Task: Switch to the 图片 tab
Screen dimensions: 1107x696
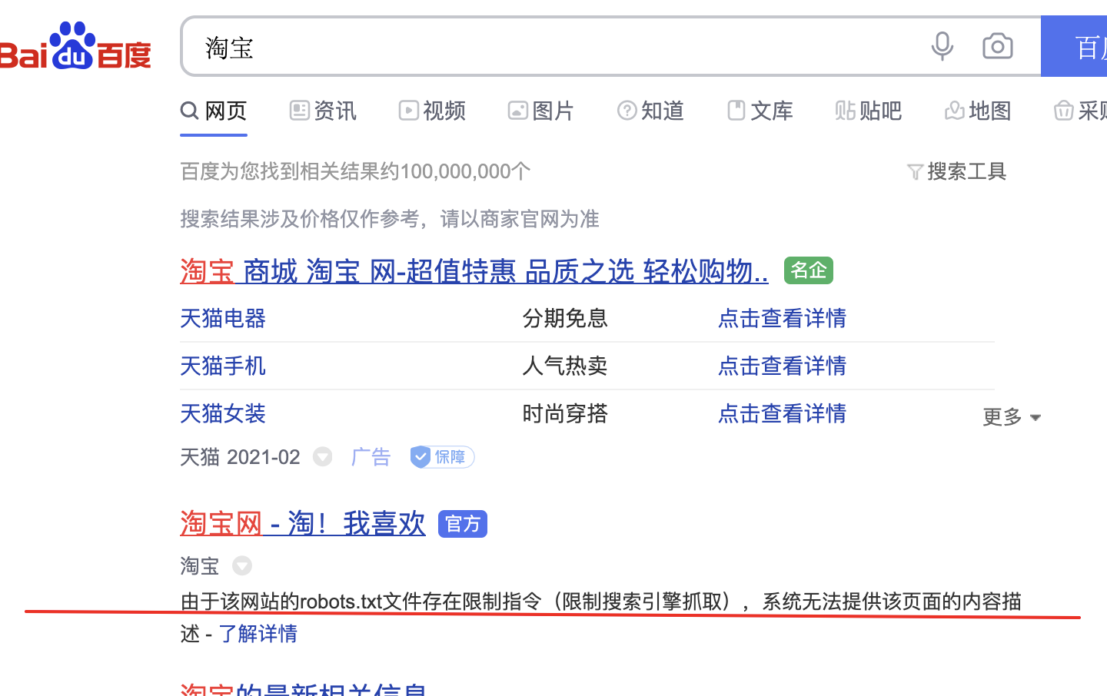Action: [541, 111]
